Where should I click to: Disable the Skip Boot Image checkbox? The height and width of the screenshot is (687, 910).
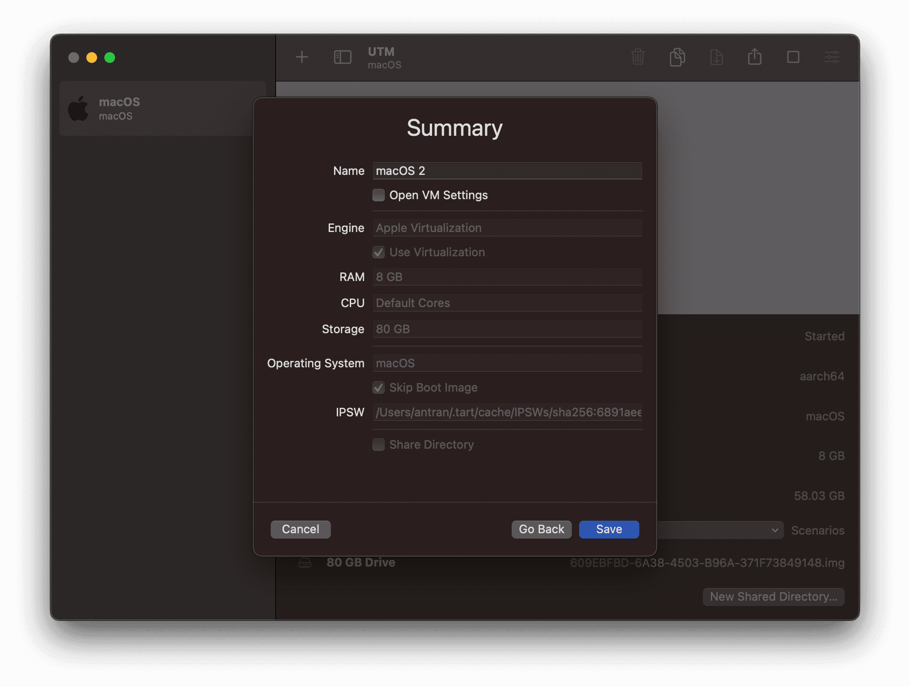click(x=378, y=388)
